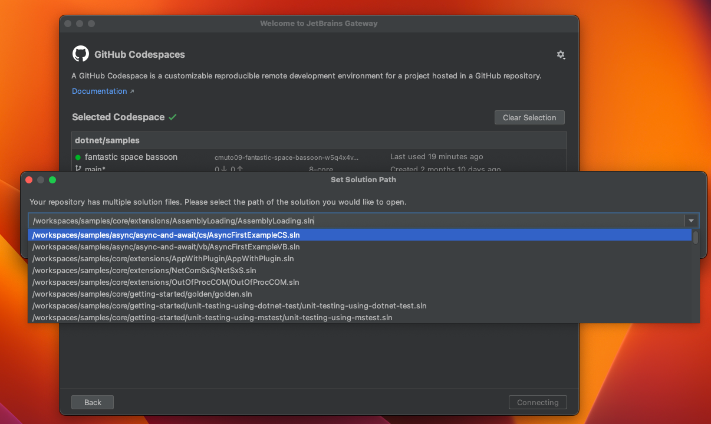Click the GitHub Octocat logo
This screenshot has width=711, height=424.
point(81,54)
